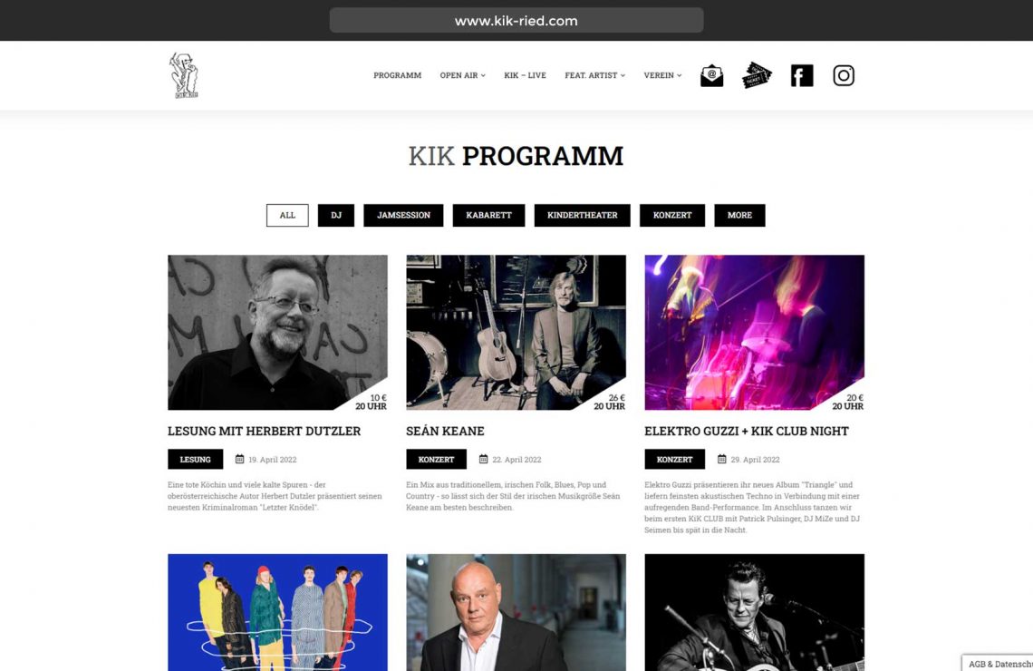Expand the Open Air dropdown menu
This screenshot has height=671, width=1033.
(462, 75)
